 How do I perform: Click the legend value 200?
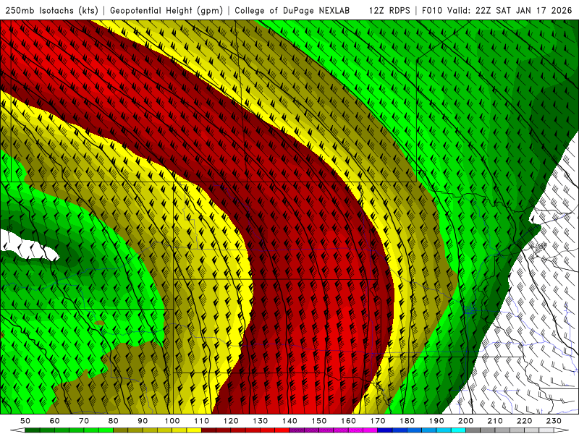(x=465, y=421)
